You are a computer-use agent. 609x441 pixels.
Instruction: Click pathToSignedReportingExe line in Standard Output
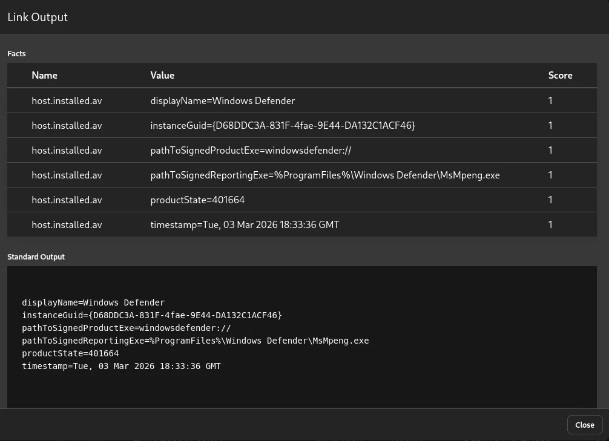coord(195,341)
